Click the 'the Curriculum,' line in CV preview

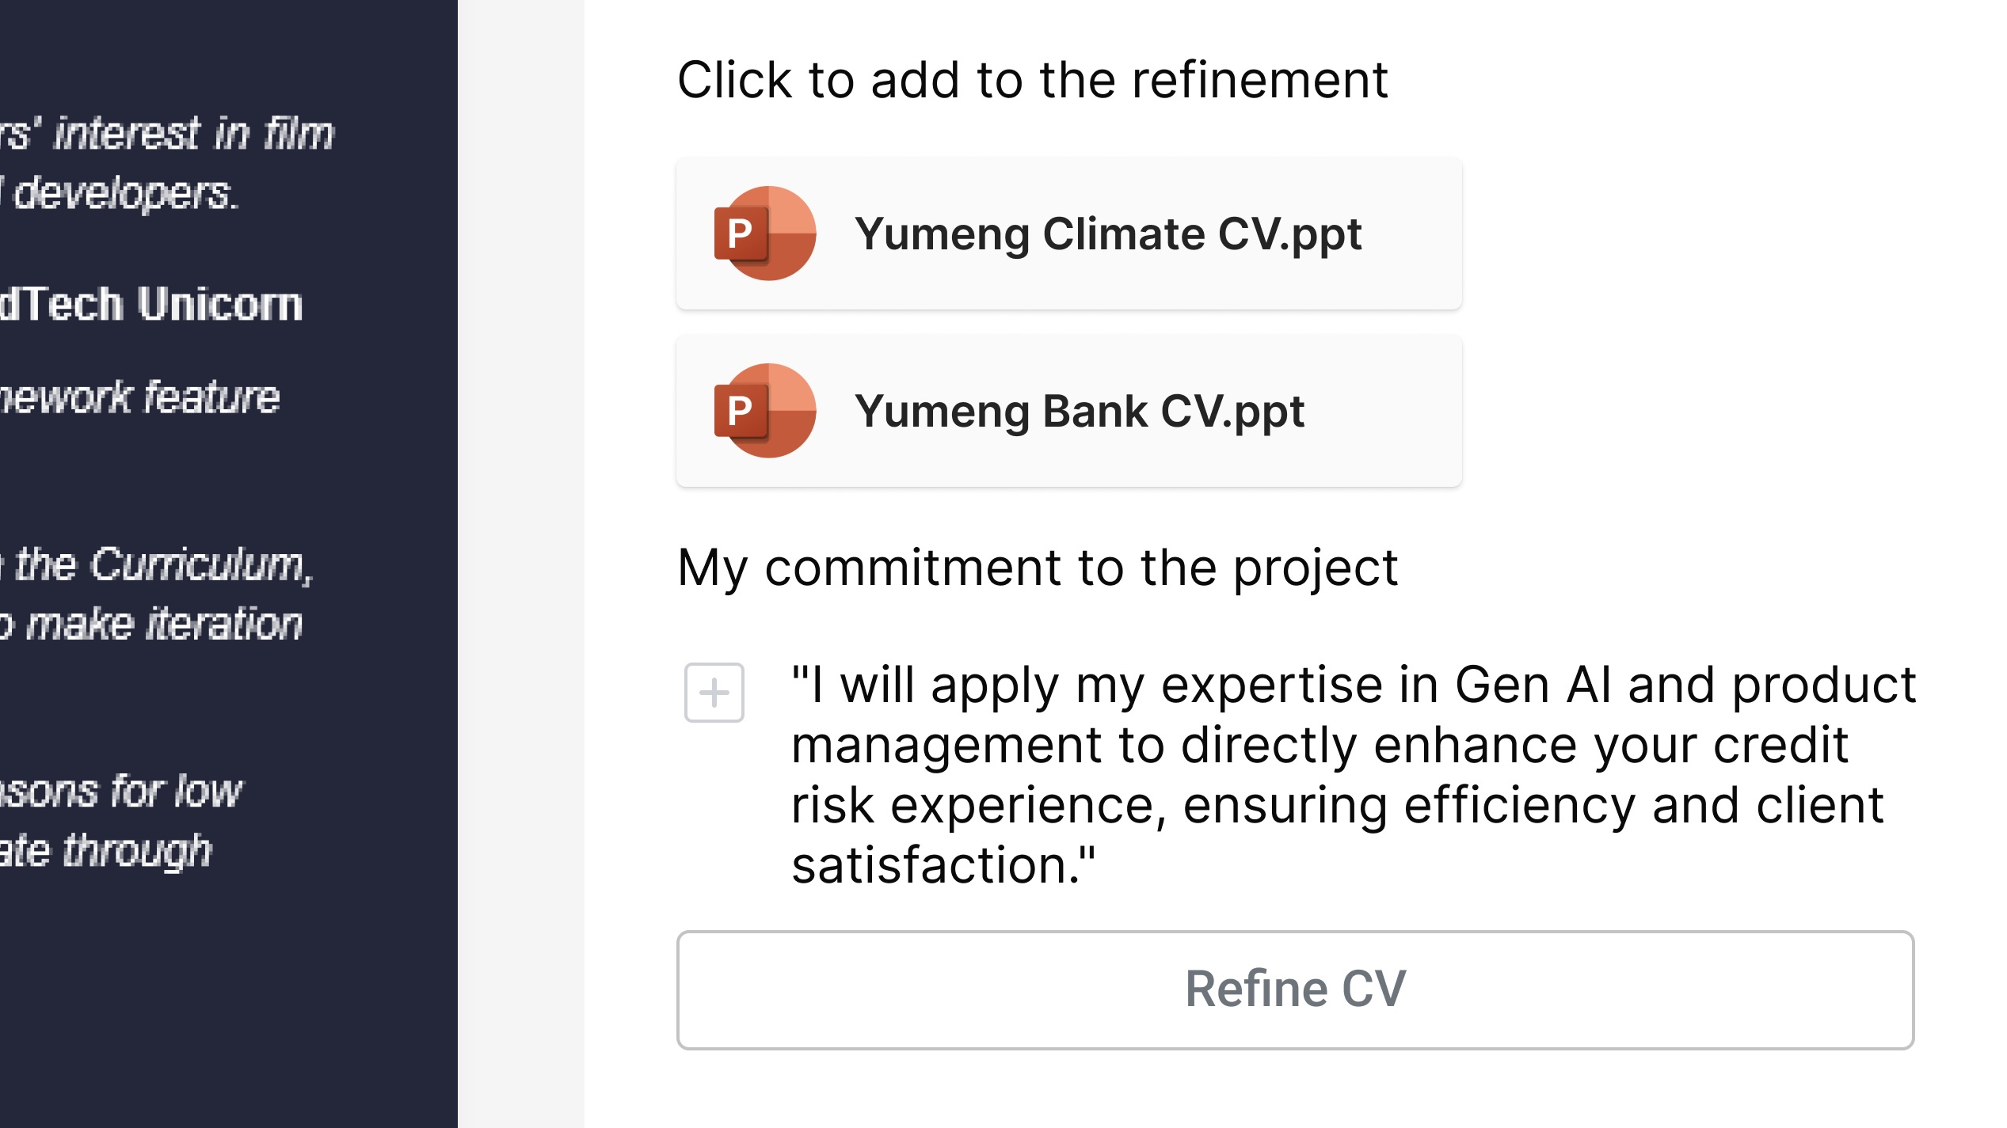coord(158,564)
